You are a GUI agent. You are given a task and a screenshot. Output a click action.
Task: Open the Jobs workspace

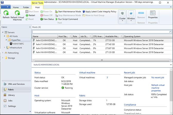coord(16,101)
